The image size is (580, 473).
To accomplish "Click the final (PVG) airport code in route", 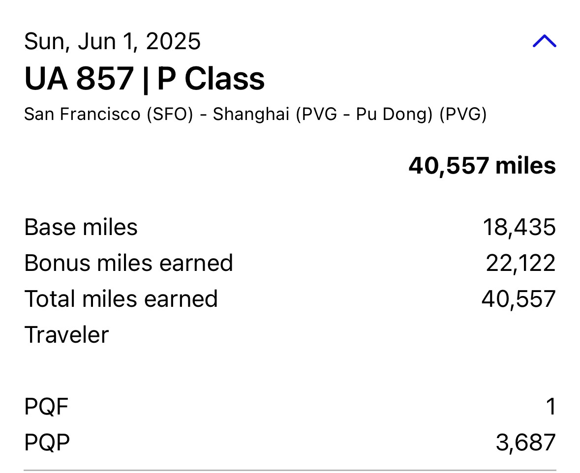I will tap(463, 114).
